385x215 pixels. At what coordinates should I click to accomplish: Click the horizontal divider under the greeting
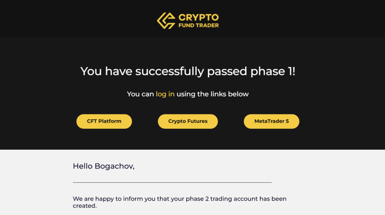tap(172, 182)
